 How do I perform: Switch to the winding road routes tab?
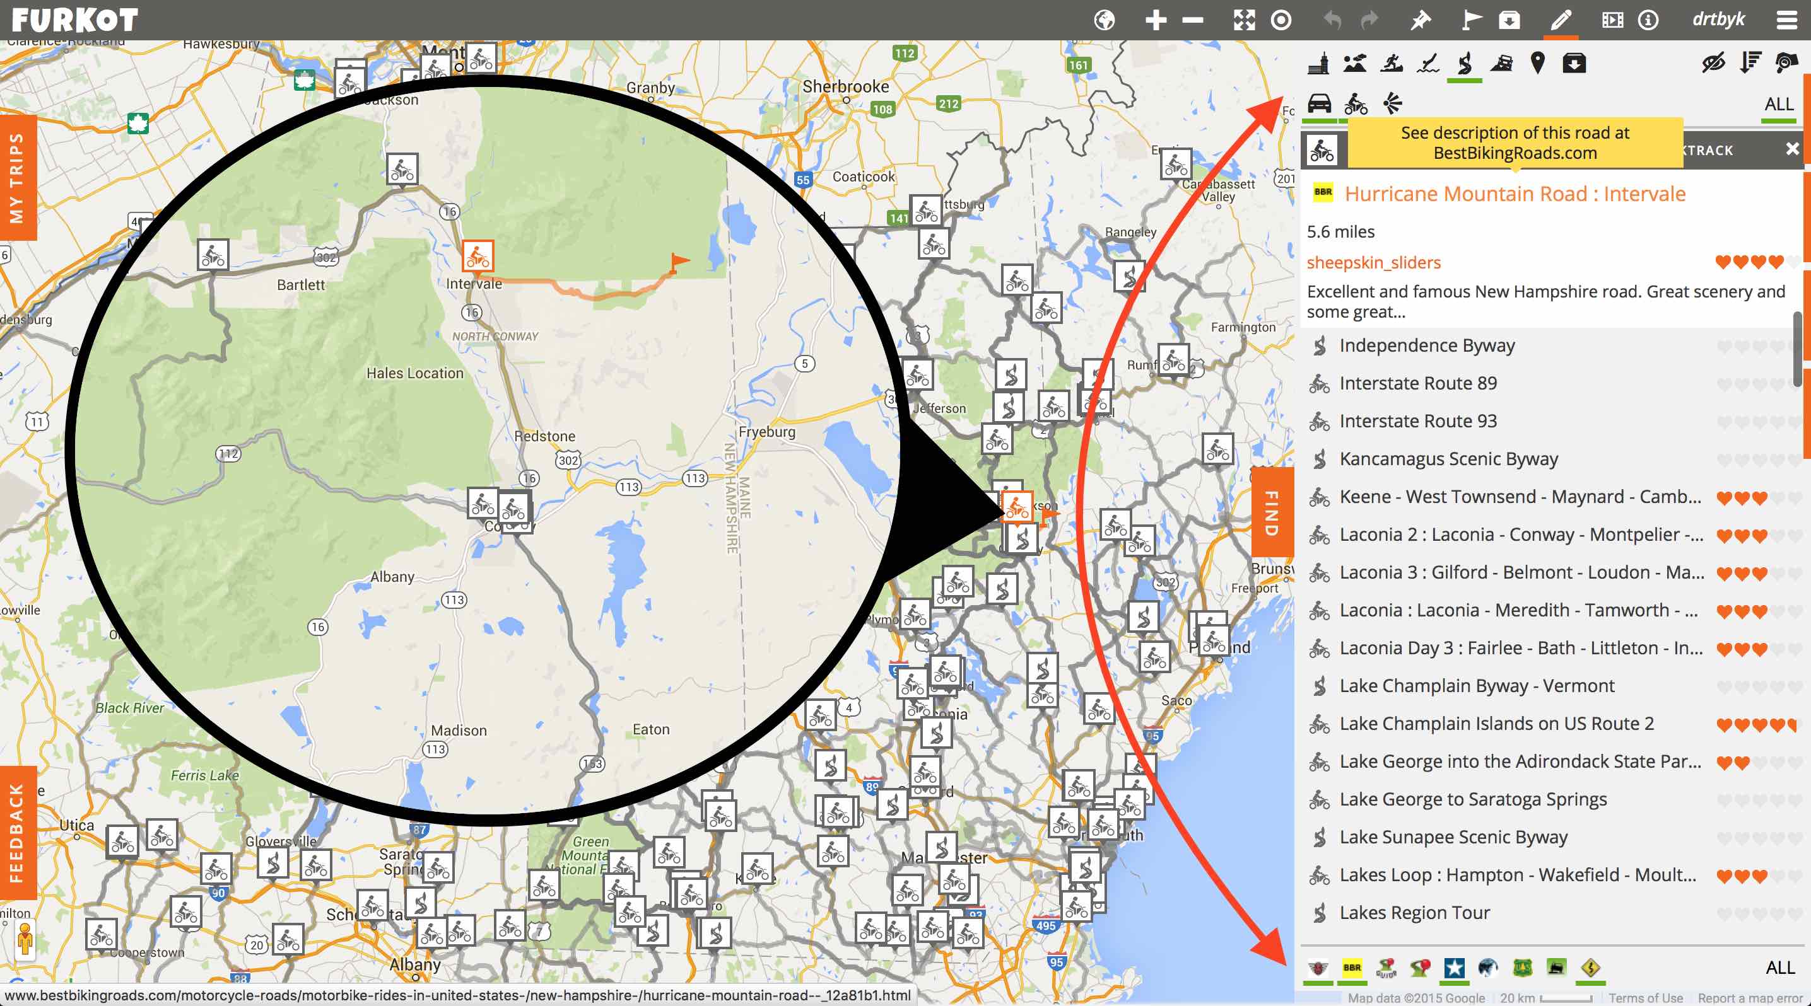coord(1465,64)
